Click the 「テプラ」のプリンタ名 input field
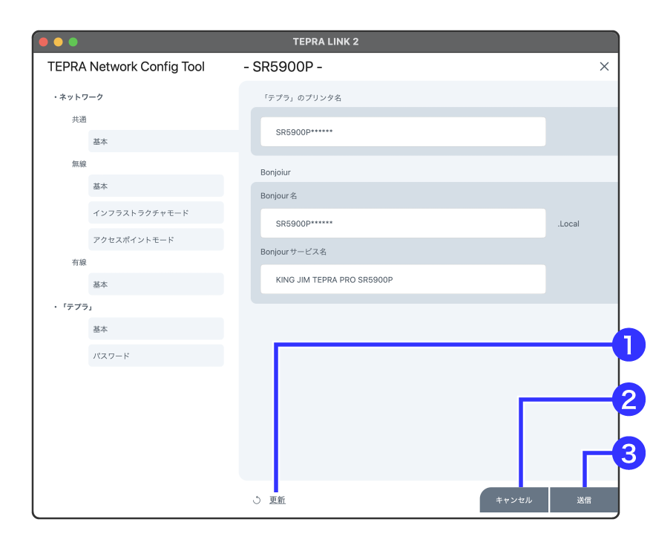The width and height of the screenshot is (653, 551). click(403, 131)
